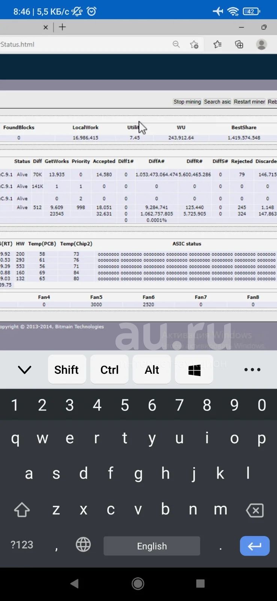Click the Fan6 speed value 2520

(x=148, y=305)
